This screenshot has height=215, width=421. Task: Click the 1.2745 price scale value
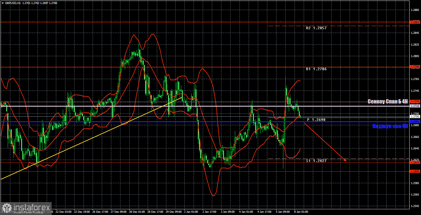point(415,91)
